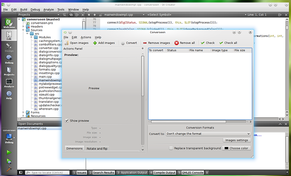Open the Application Output pane
The width and height of the screenshot is (291, 176).
pyautogui.click(x=132, y=172)
